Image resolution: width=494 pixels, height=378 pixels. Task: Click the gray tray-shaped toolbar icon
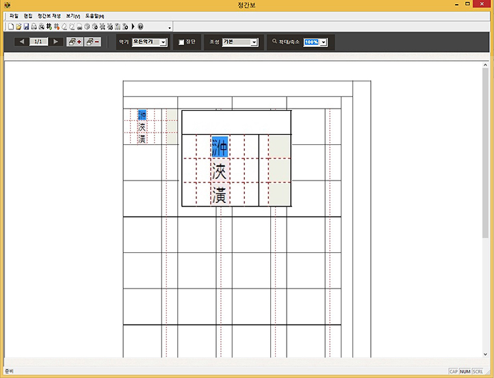click(79, 27)
